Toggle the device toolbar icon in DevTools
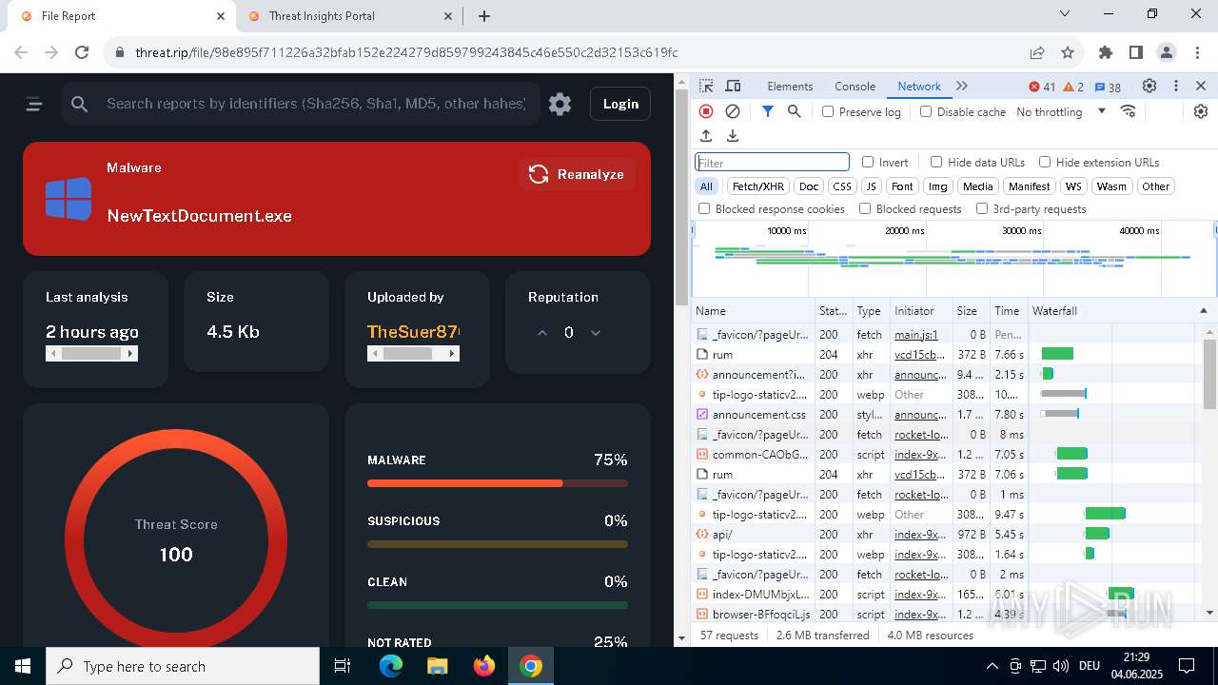The height and width of the screenshot is (685, 1218). [733, 86]
